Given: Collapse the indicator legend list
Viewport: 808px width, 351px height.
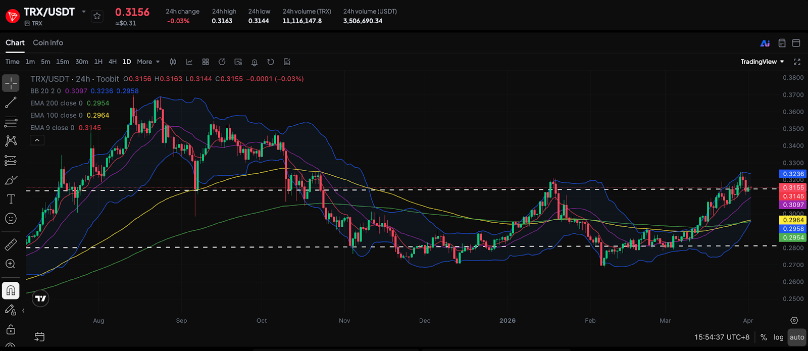Looking at the screenshot, I should 37,140.
